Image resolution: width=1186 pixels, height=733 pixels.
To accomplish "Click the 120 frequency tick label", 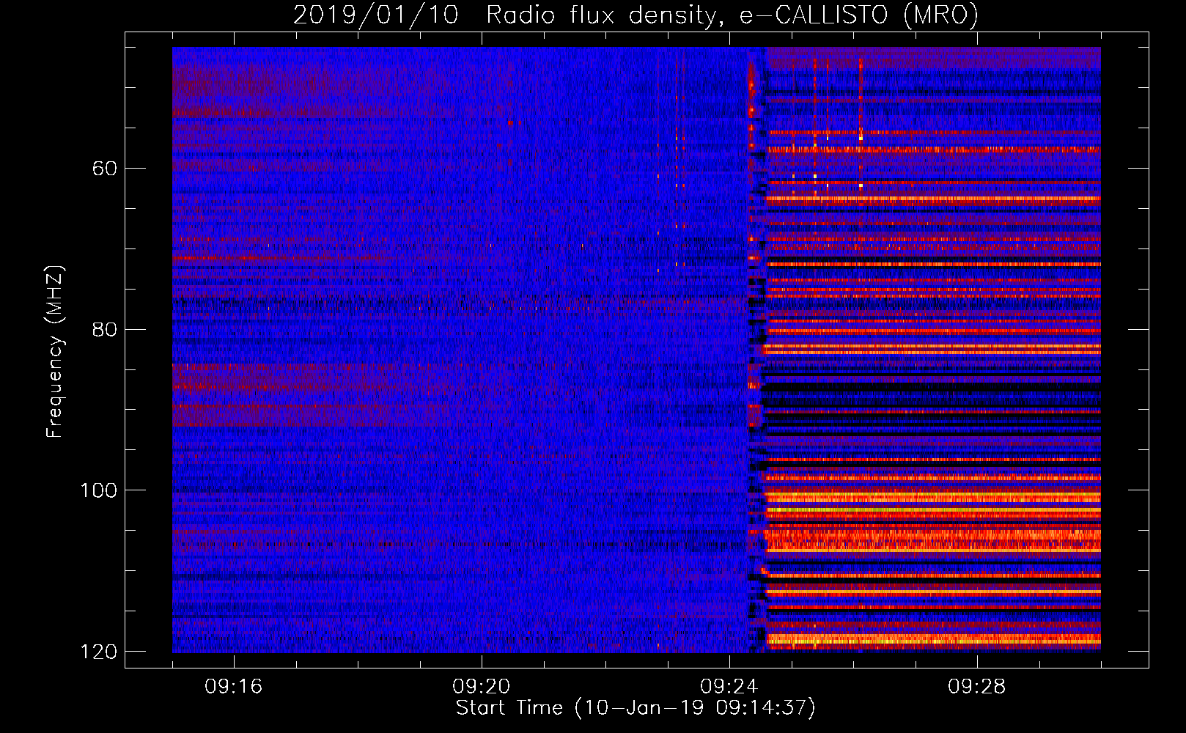I will 99,652.
